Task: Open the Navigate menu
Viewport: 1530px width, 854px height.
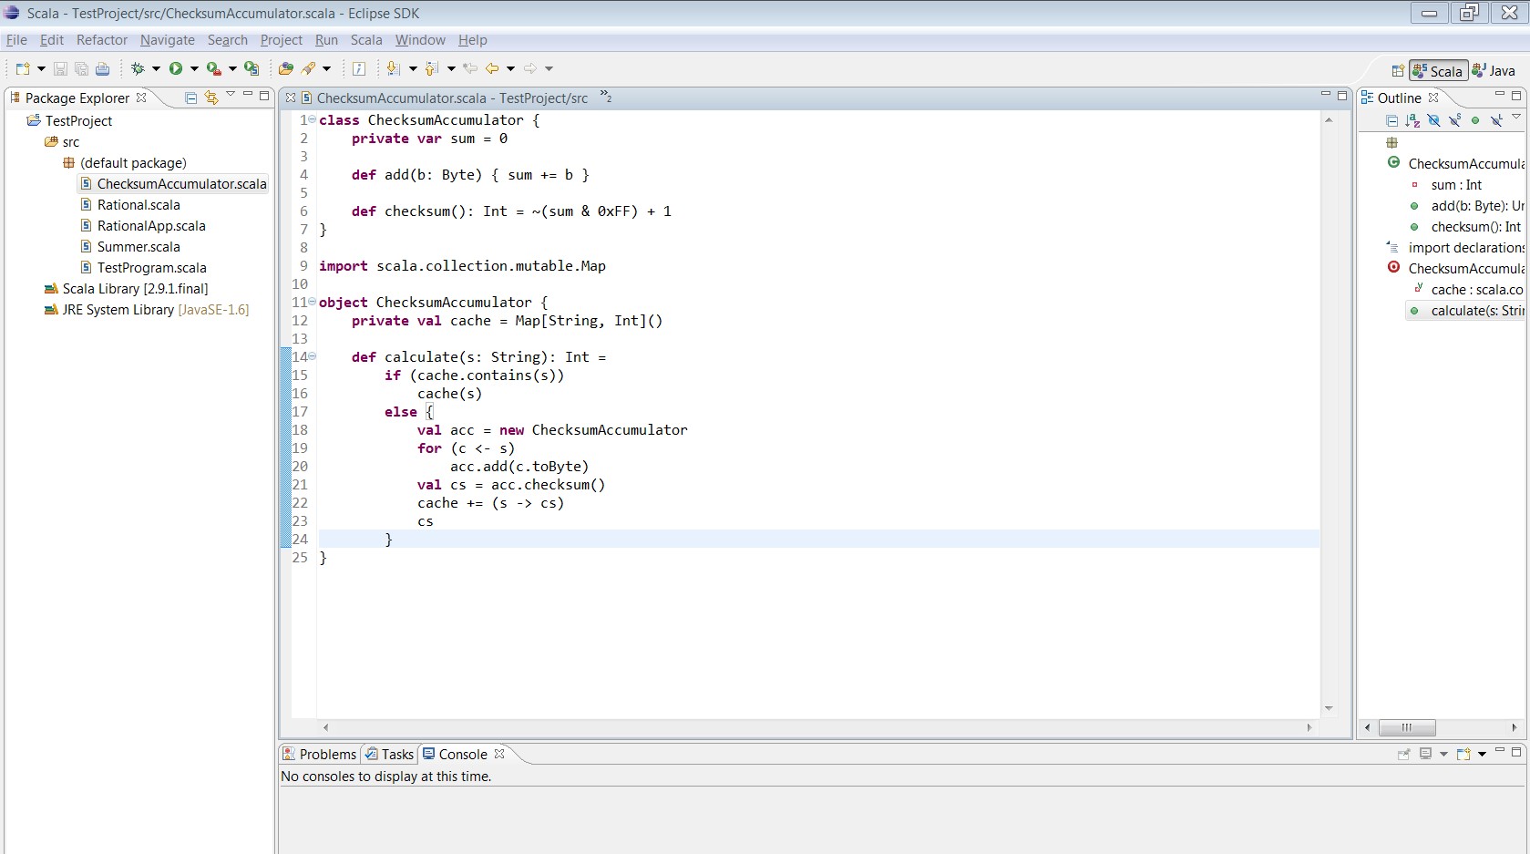Action: coord(168,40)
